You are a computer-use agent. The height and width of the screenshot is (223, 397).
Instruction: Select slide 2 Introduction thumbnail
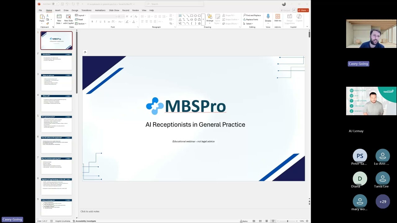(x=56, y=61)
